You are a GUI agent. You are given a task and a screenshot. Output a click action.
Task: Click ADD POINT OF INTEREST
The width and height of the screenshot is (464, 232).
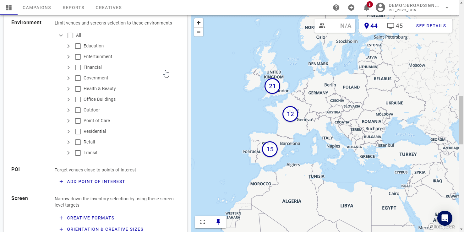[92, 181]
